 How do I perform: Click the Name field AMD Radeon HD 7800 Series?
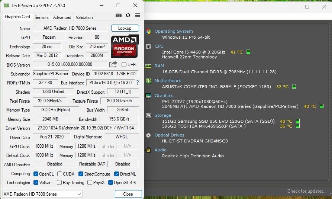(x=70, y=28)
